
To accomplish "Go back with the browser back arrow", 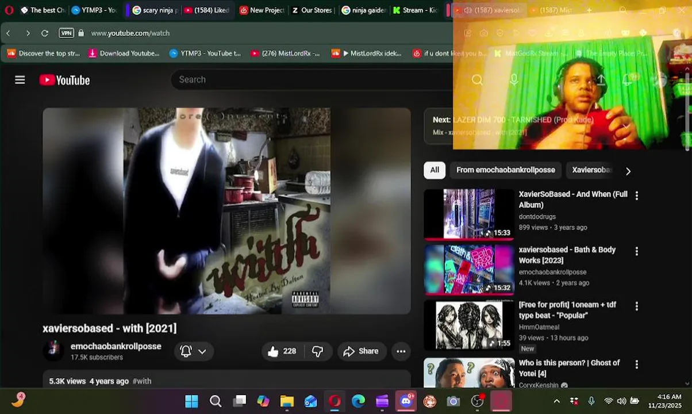I will (9, 33).
